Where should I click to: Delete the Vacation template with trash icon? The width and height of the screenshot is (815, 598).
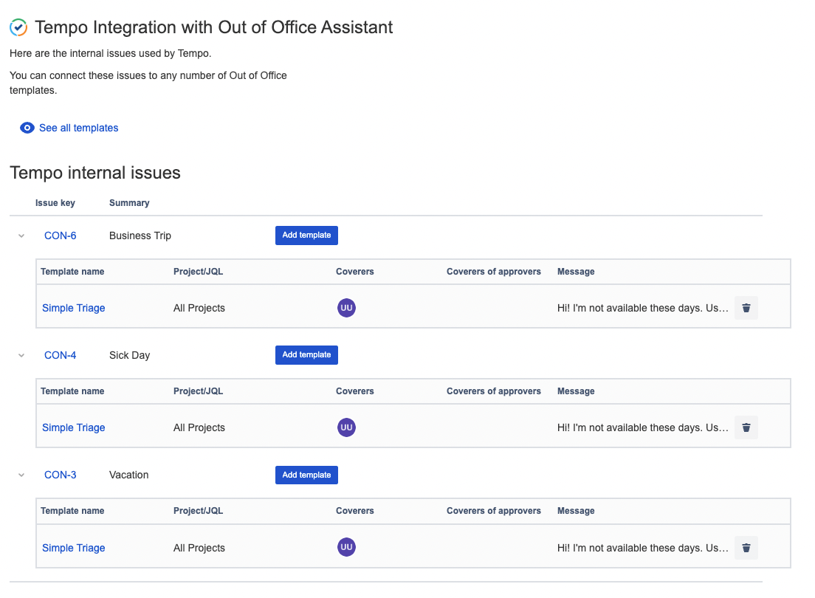[x=746, y=548]
